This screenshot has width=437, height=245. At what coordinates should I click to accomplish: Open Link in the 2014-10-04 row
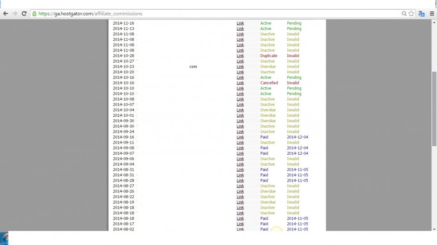(240, 110)
